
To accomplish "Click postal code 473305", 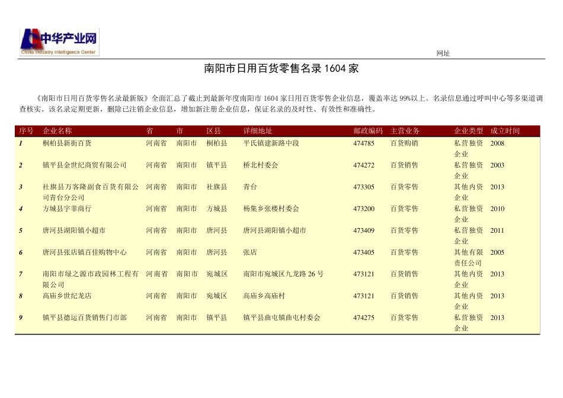I will [364, 187].
